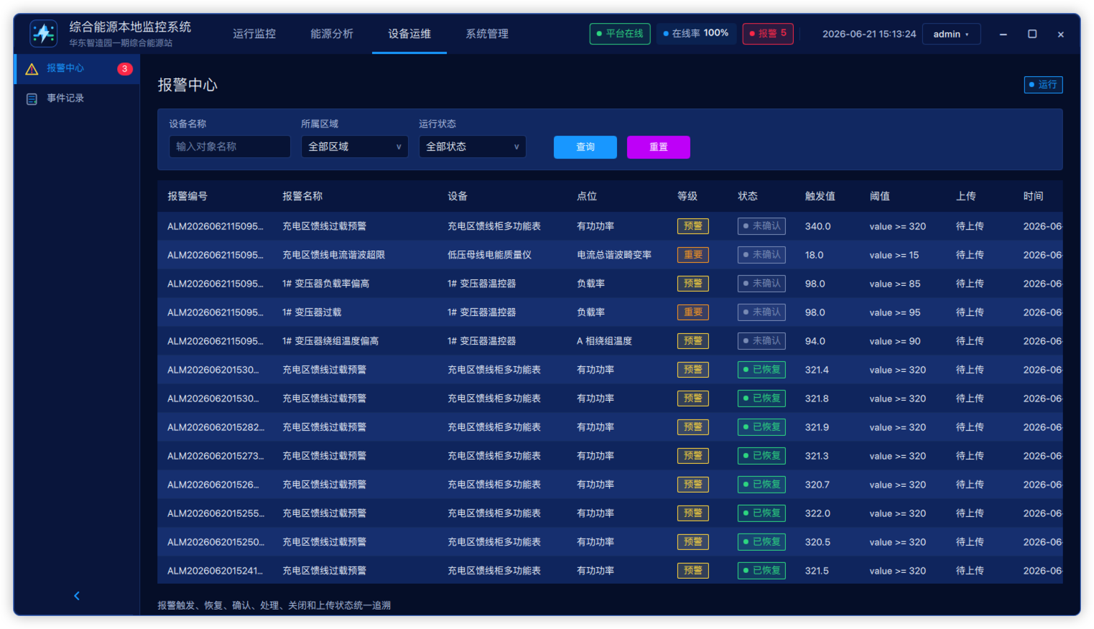Select 1# 变压器过载 alarm name

click(312, 312)
